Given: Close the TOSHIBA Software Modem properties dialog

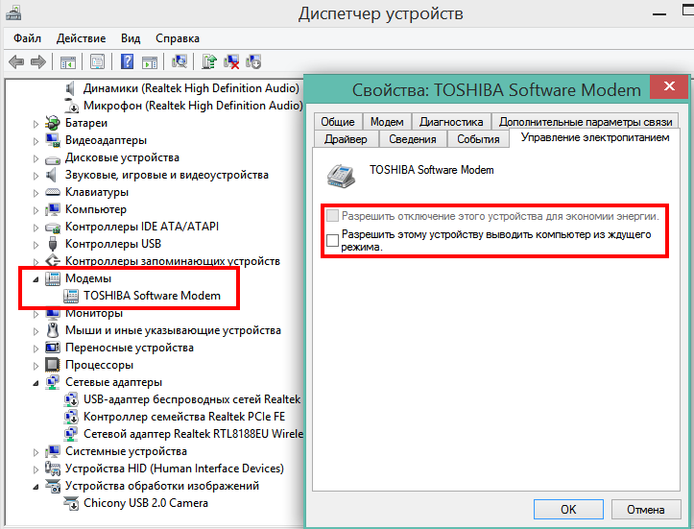Looking at the screenshot, I should [x=669, y=86].
